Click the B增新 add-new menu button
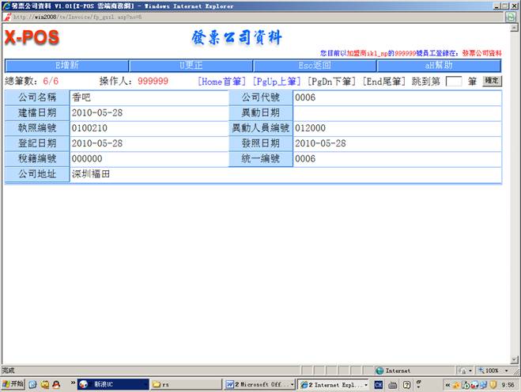The height and width of the screenshot is (392, 521). tap(66, 66)
